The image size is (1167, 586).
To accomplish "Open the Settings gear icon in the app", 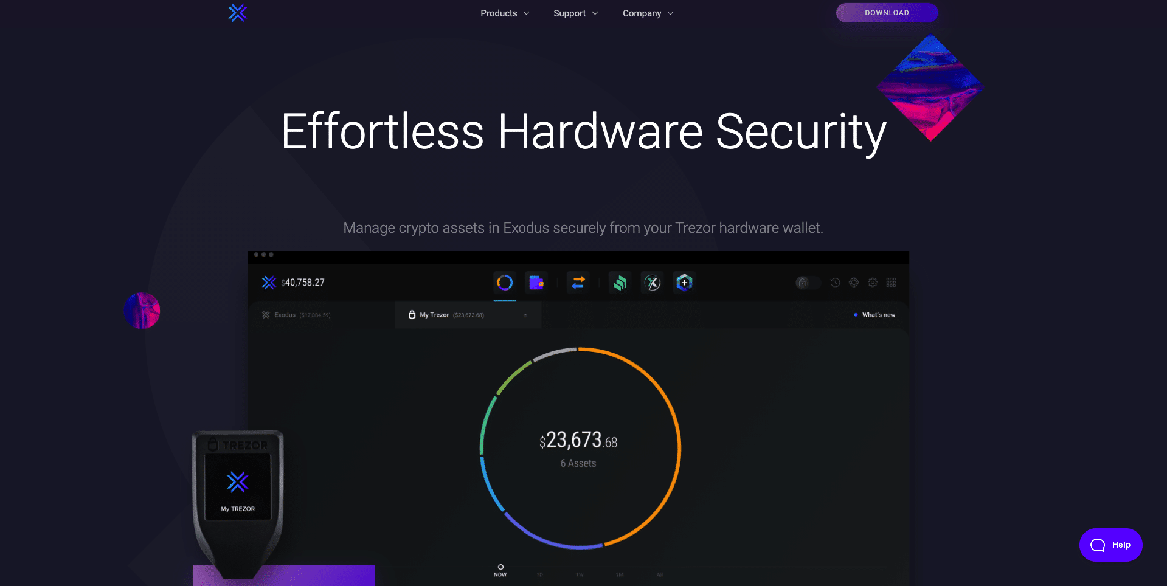I will [x=873, y=283].
